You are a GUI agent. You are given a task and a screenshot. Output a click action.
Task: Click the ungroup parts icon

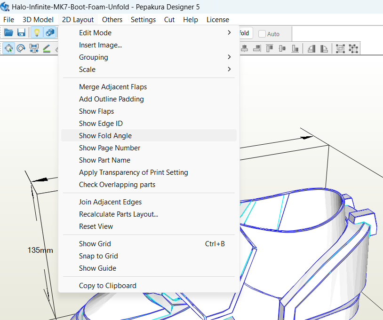(353, 48)
